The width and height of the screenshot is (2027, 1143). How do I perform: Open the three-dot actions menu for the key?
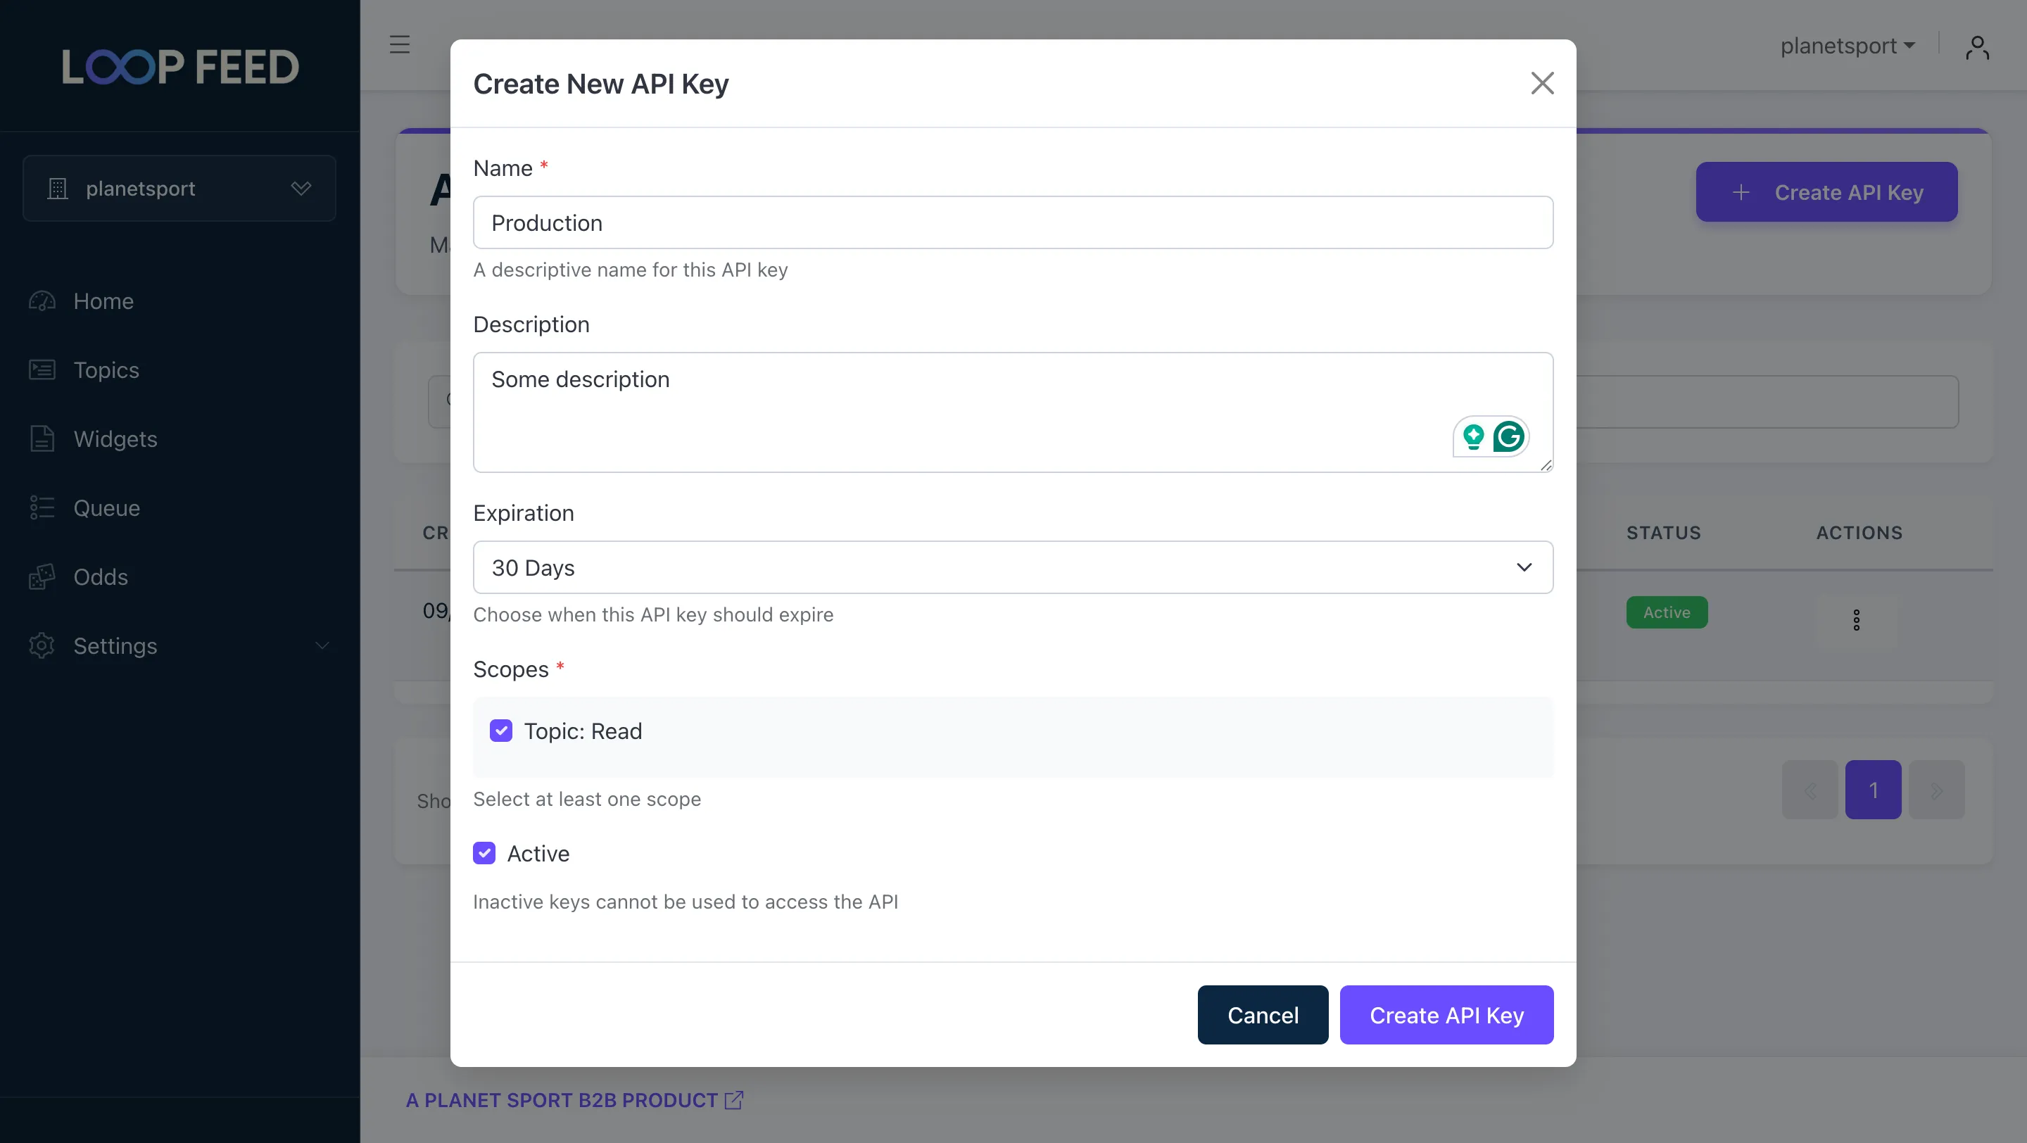point(1857,619)
